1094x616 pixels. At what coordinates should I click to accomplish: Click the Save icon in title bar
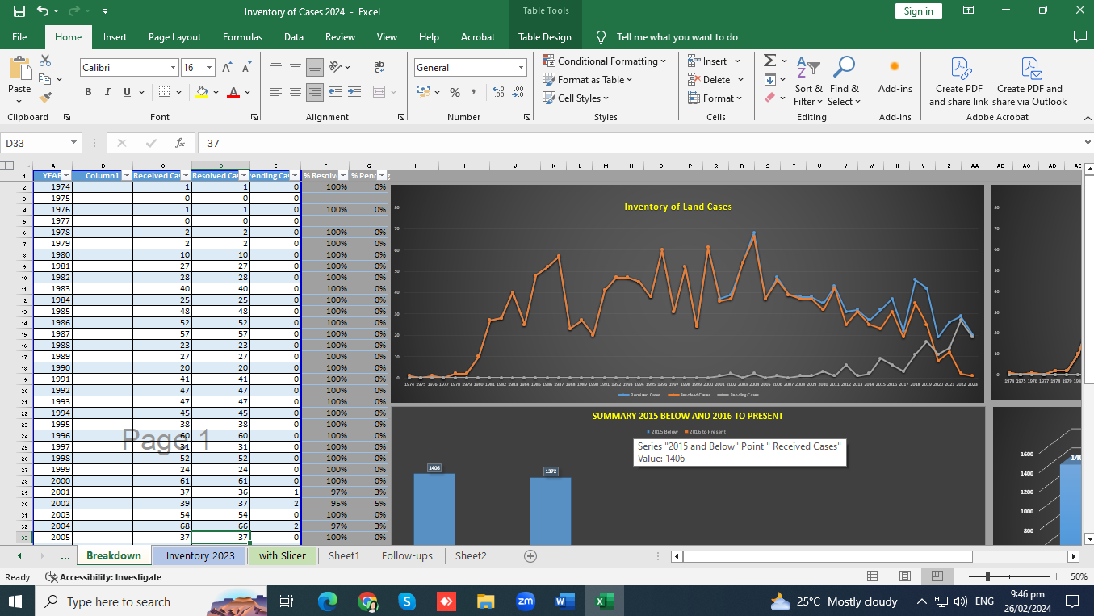[x=19, y=11]
